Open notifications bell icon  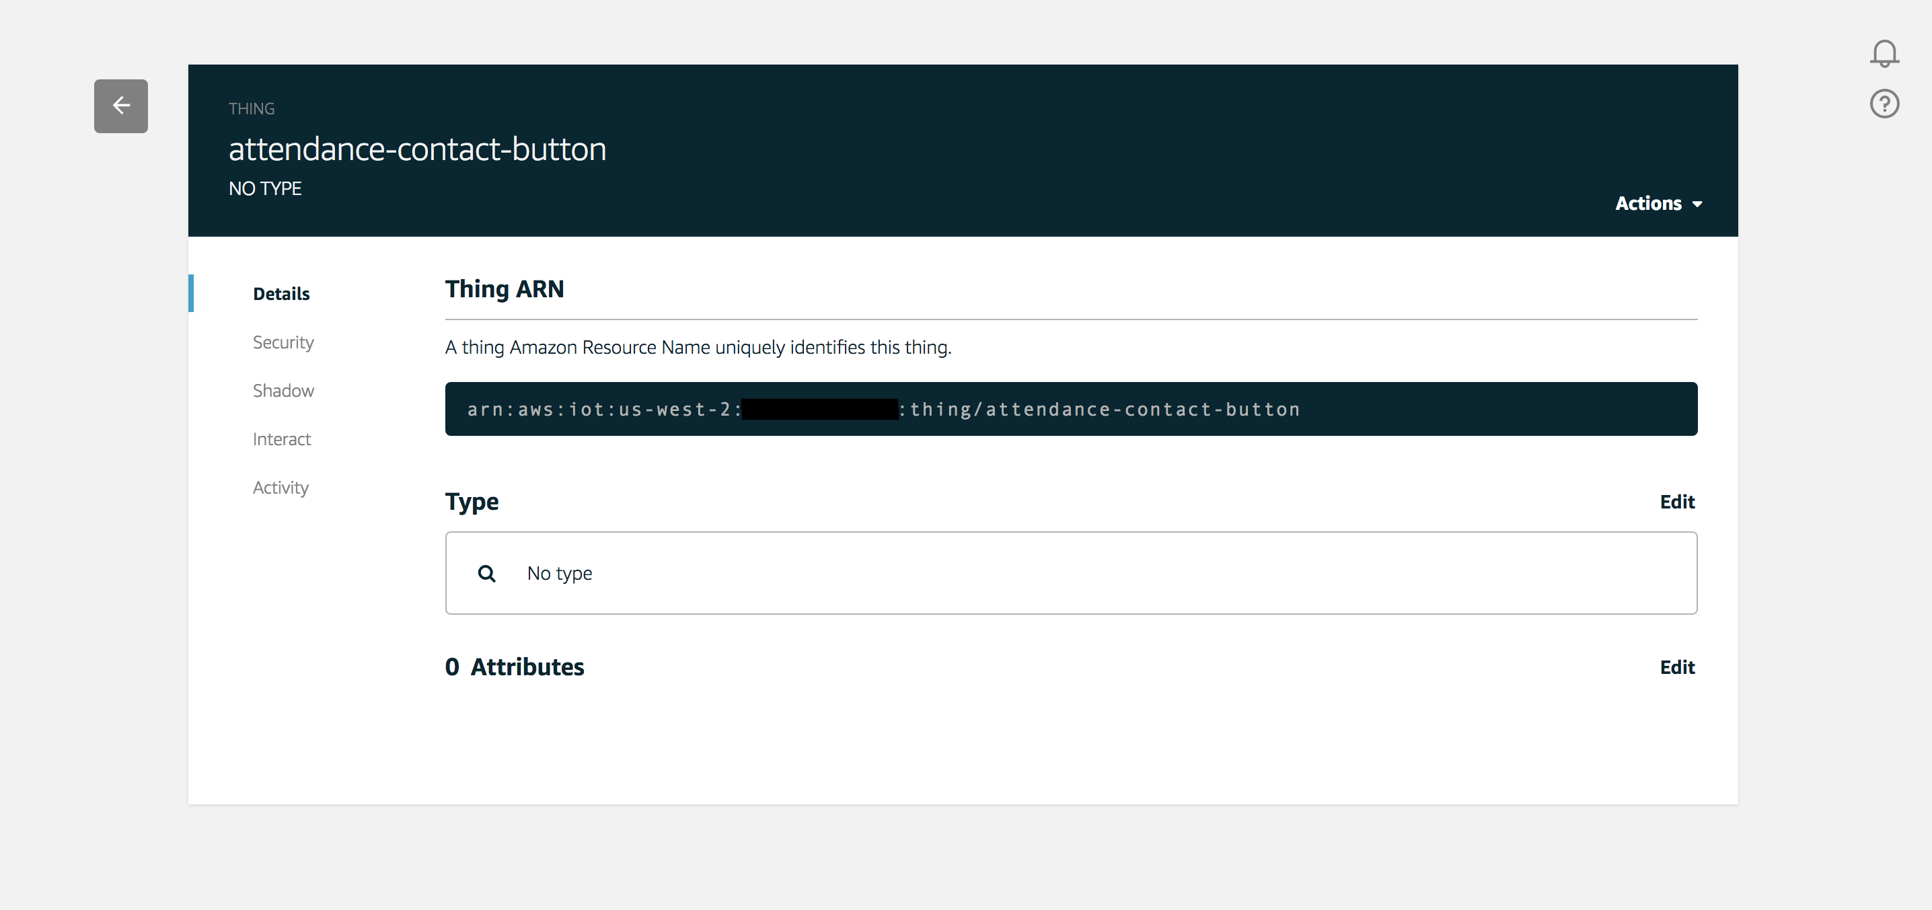coord(1884,53)
